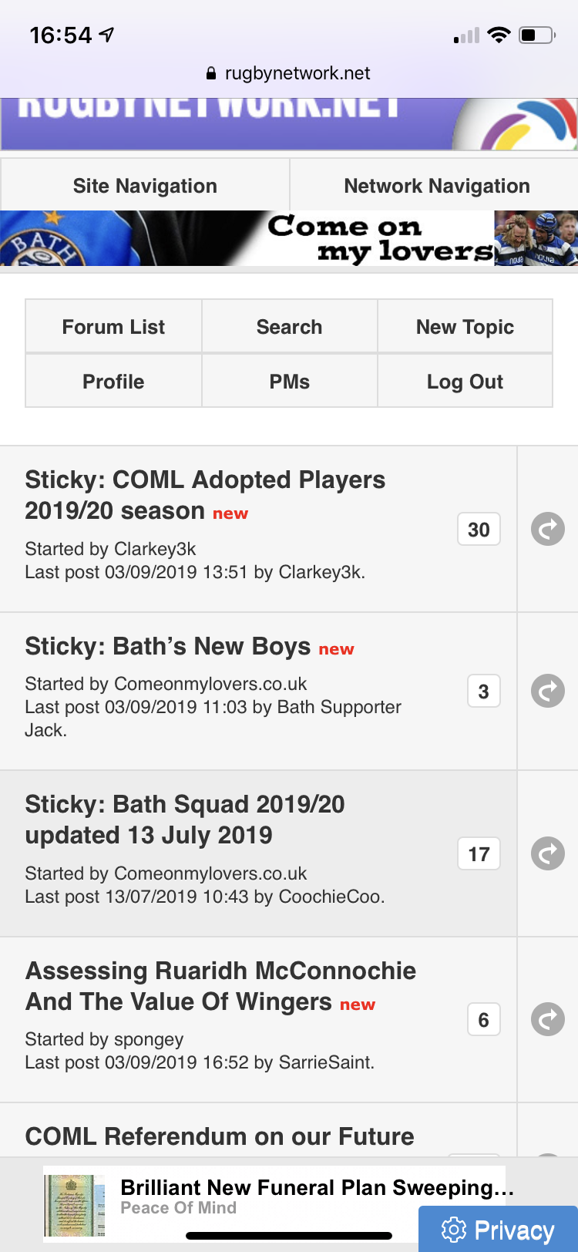Tap the funeral plan ad thumbnail
This screenshot has height=1252, width=578.
[x=74, y=1206]
